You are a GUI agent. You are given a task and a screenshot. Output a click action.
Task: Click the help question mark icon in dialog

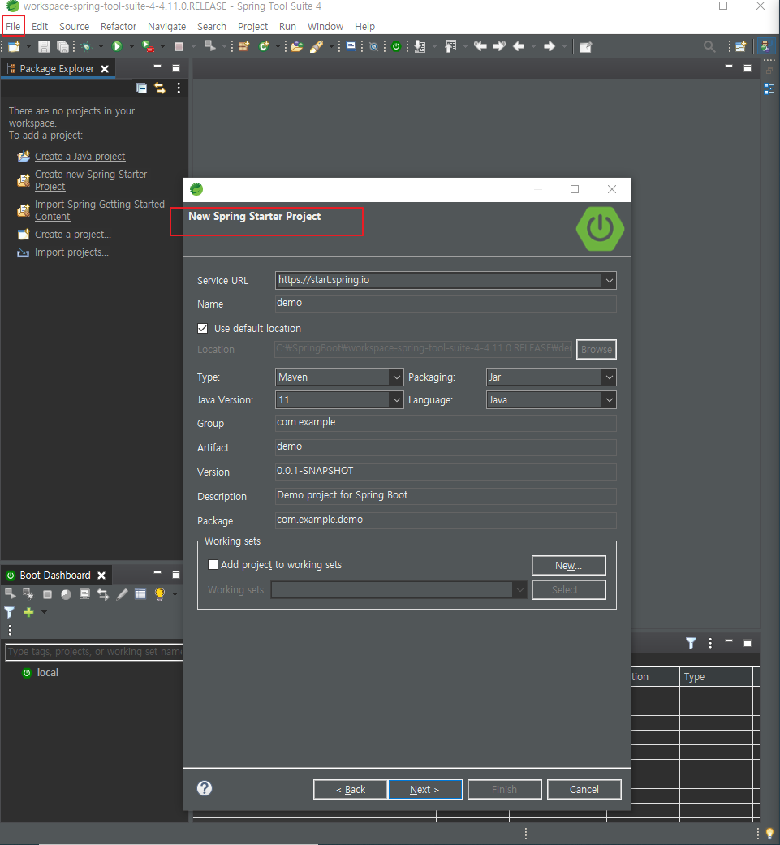[x=205, y=788]
